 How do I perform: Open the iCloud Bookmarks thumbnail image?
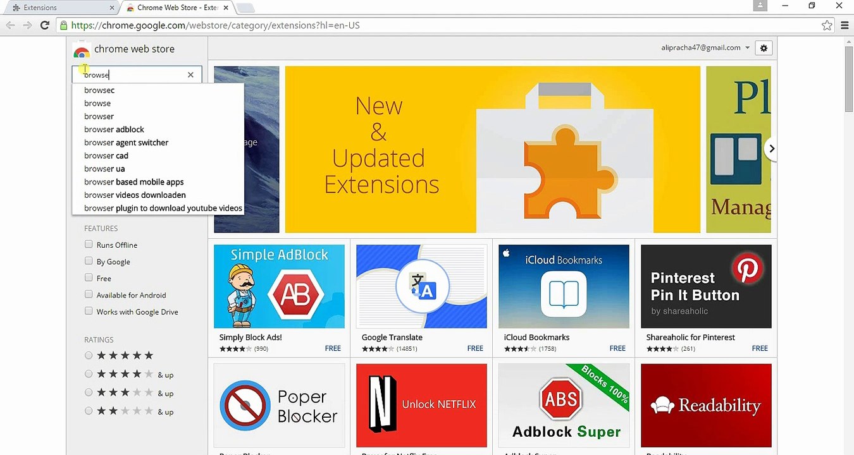click(564, 286)
